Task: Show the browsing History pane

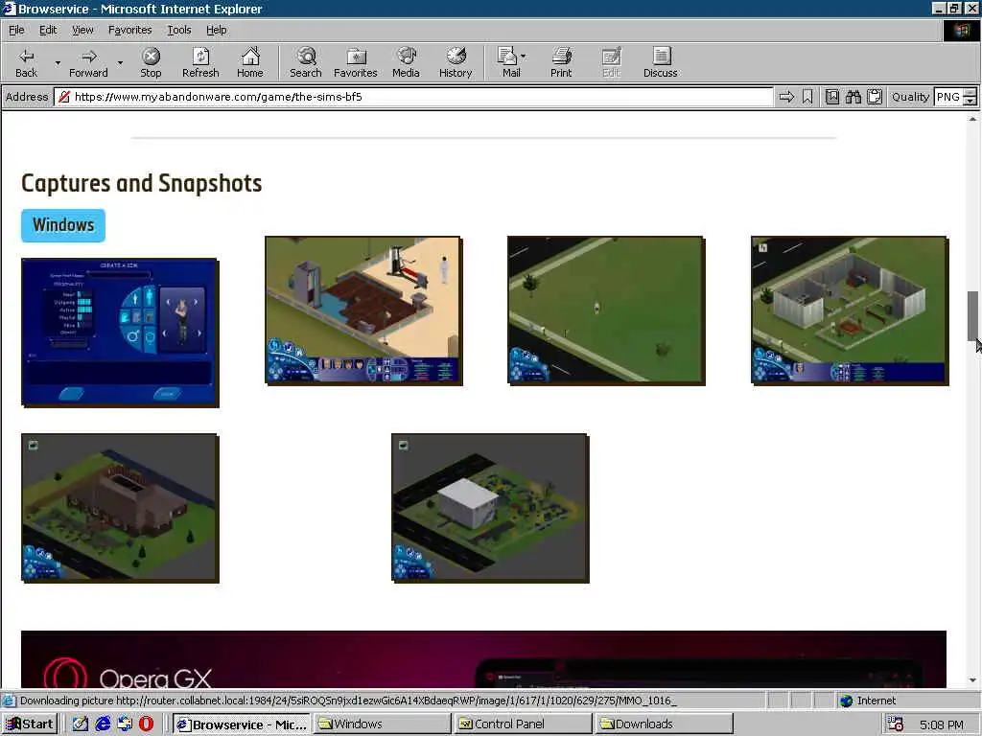Action: 456,62
